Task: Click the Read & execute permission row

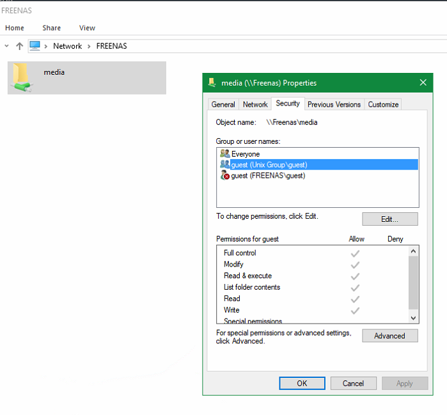Action: (x=312, y=276)
